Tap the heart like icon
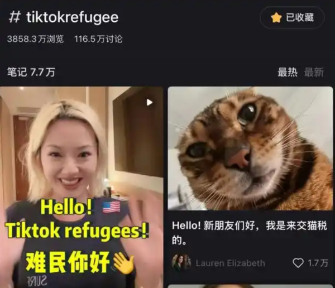 click(298, 263)
